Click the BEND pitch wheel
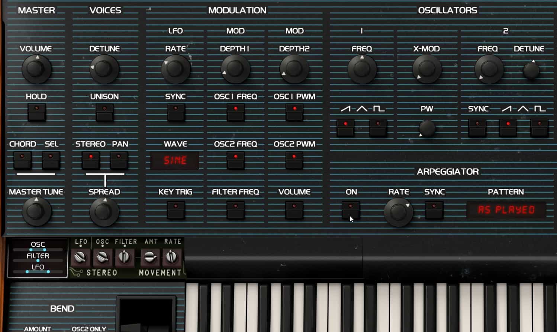 (x=146, y=315)
